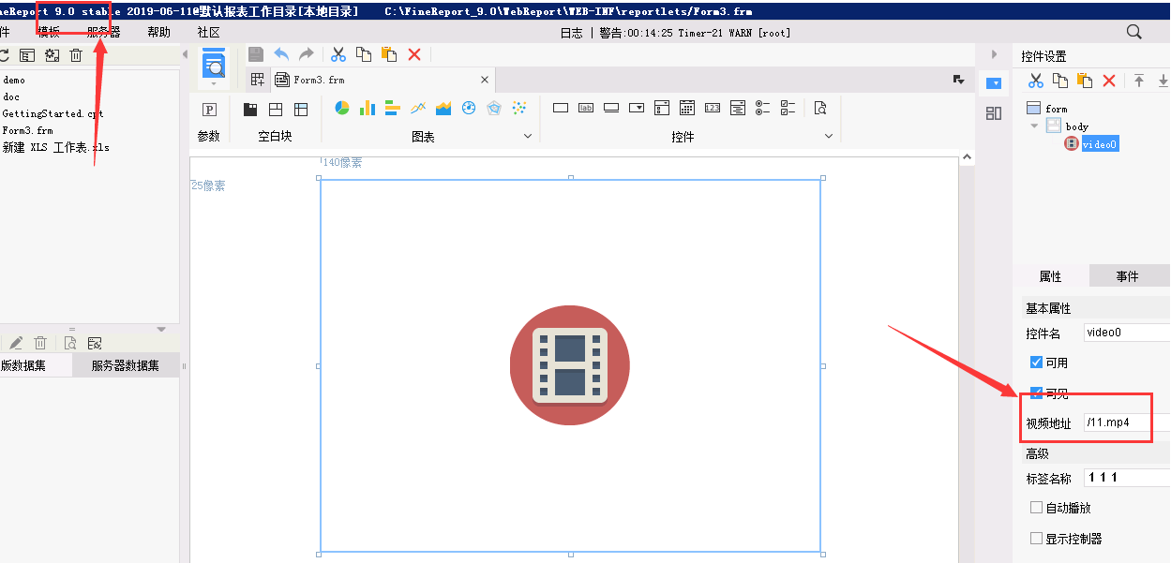Collapse the right panel with the arrow
Viewport: 1171px width, 563px height.
[x=994, y=55]
